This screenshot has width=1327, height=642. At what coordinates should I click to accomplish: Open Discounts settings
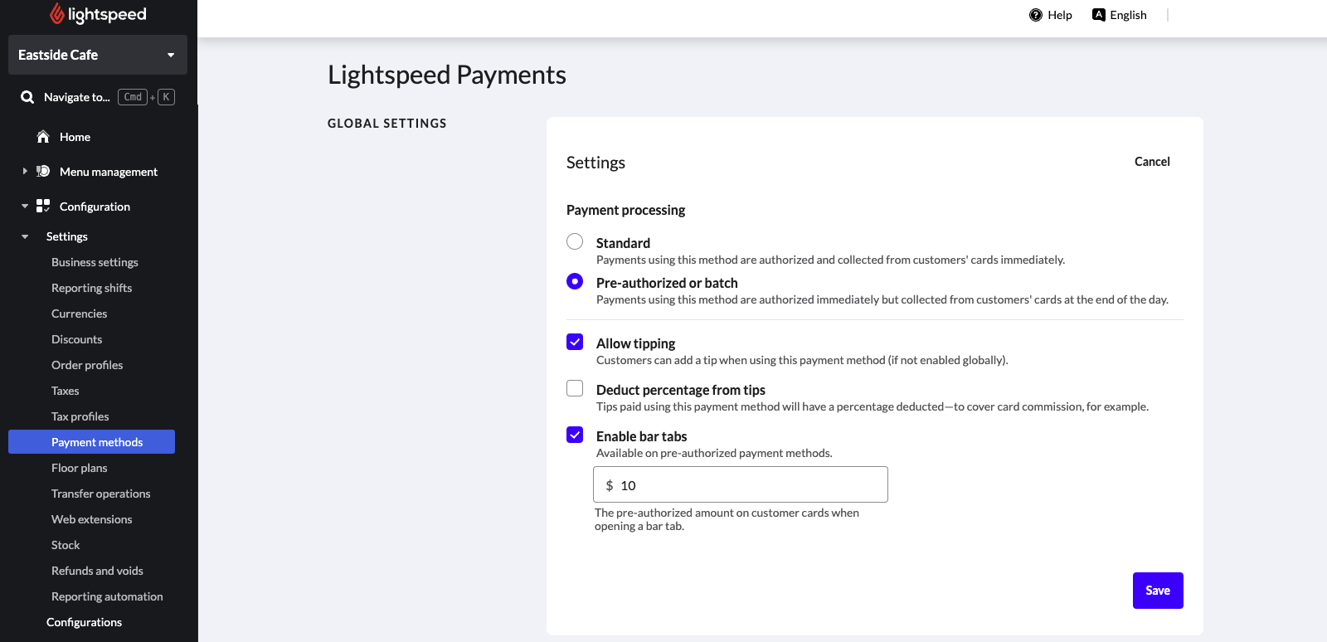(x=76, y=339)
